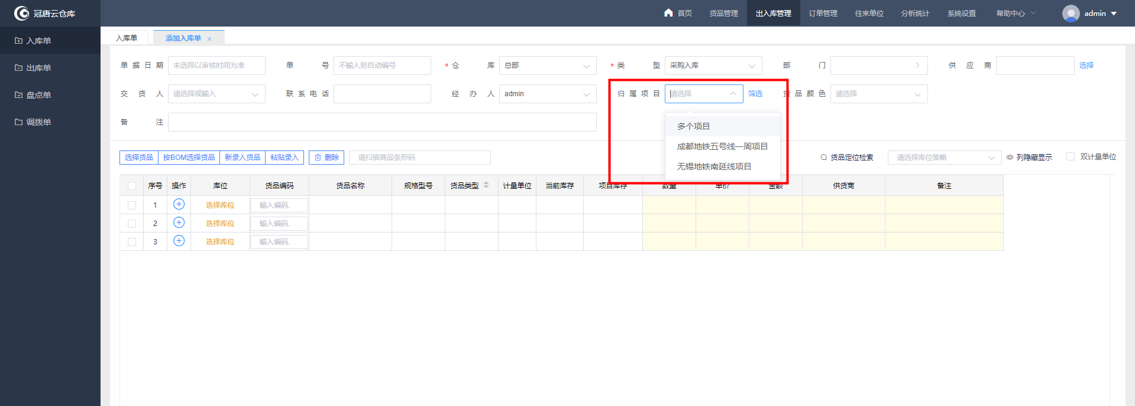
Task: Click the 新录入货品 button
Action: point(242,158)
